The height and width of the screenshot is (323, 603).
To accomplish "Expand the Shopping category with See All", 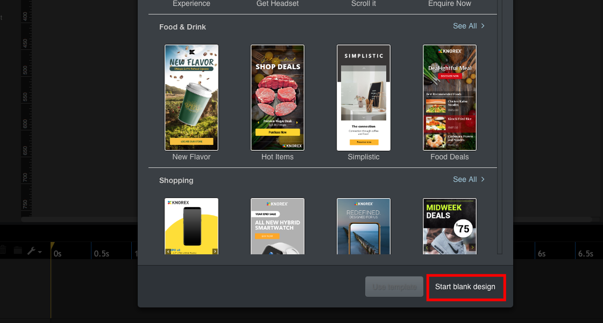I will (x=469, y=179).
